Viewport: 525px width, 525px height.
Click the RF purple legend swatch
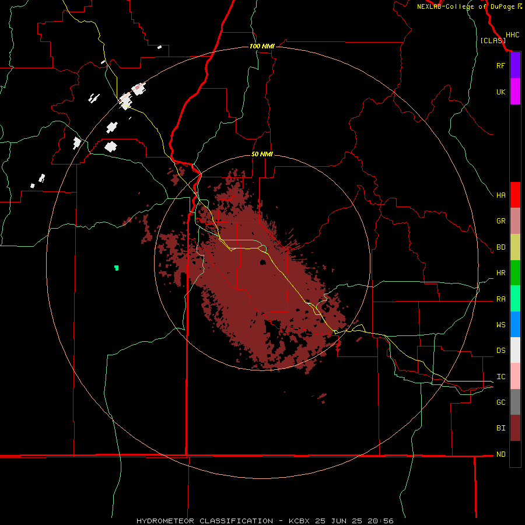(515, 65)
